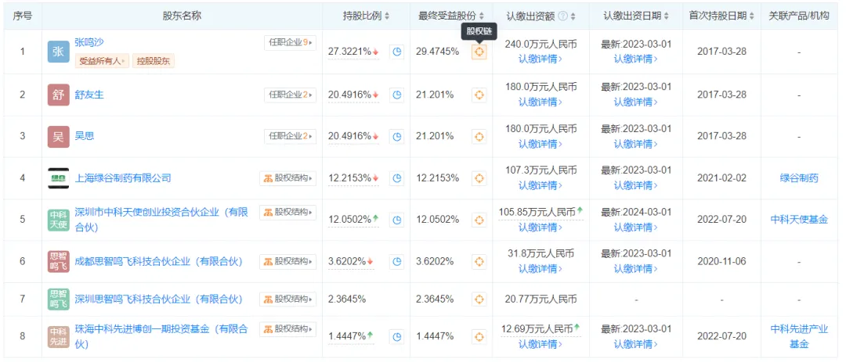Screen dimensions: 846x362
Task: View shareholding history clock icon for 吴思
Action: pyautogui.click(x=397, y=136)
